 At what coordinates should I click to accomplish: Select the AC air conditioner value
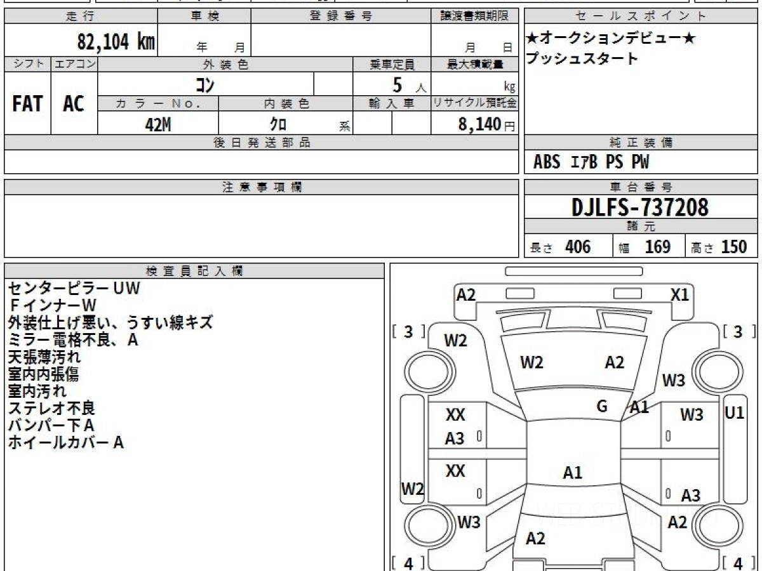(74, 104)
